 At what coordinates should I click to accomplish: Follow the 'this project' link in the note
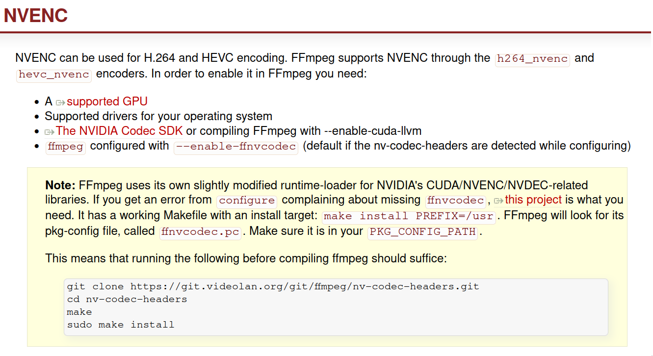click(533, 200)
